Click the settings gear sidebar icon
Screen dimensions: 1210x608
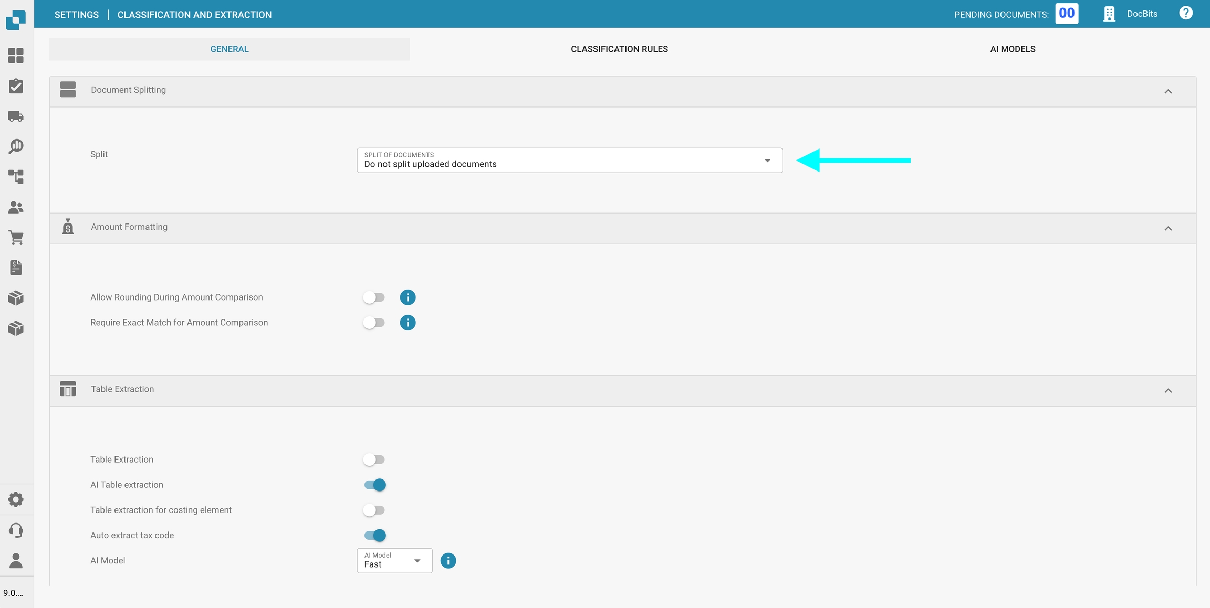[x=16, y=499]
